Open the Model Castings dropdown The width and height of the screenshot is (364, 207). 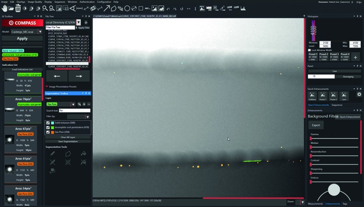40,32
